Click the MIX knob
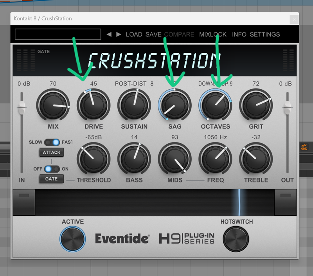 (x=53, y=105)
